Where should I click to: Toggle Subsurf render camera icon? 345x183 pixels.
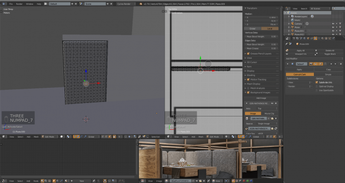(x=311, y=64)
